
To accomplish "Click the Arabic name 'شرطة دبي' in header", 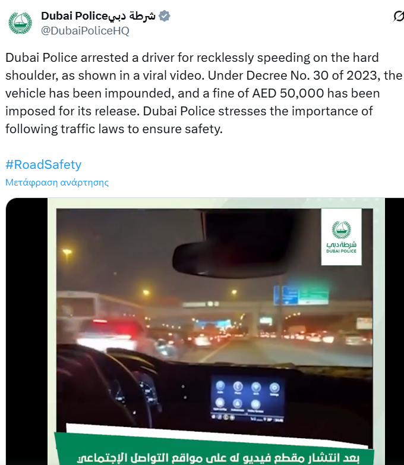I will 132,16.
